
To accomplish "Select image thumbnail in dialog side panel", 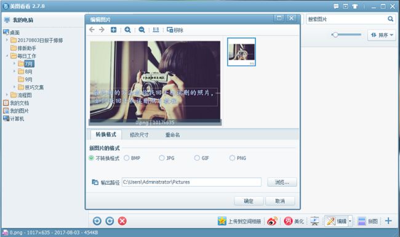I will pyautogui.click(x=241, y=52).
